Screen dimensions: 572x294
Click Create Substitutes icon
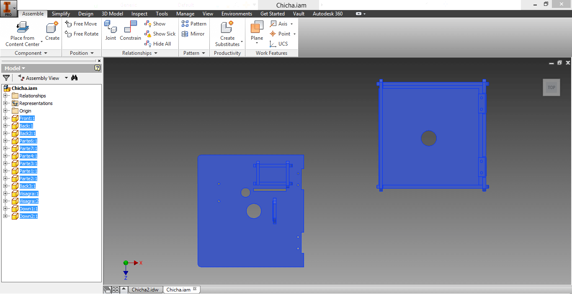[x=227, y=27]
